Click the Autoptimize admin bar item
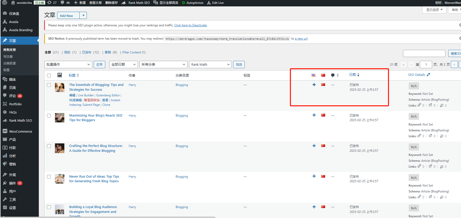 coord(193,3)
